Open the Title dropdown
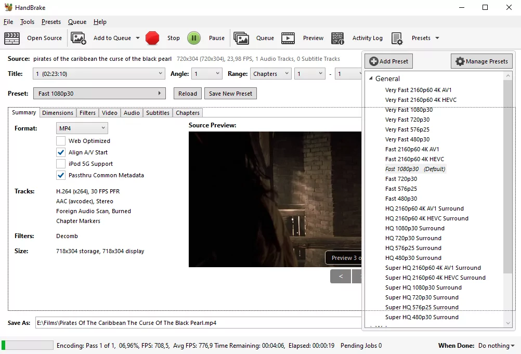 pyautogui.click(x=99, y=74)
